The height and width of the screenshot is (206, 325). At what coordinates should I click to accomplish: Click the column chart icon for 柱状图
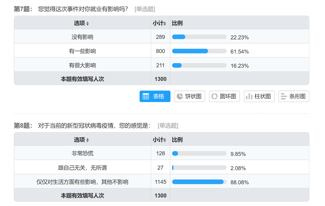[249, 96]
